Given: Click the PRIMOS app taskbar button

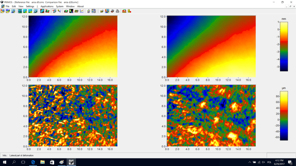Looking at the screenshot, I should 71,162.
